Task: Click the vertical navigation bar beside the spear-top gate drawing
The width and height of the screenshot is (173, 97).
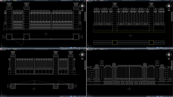Action: [x=85, y=16]
